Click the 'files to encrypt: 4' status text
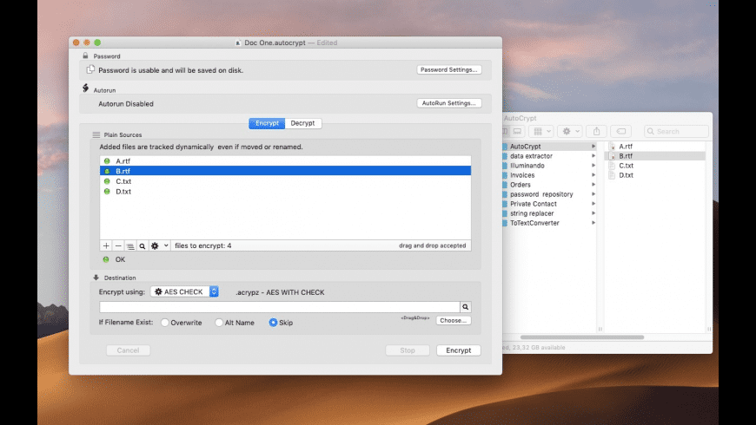The image size is (756, 425). point(203,245)
